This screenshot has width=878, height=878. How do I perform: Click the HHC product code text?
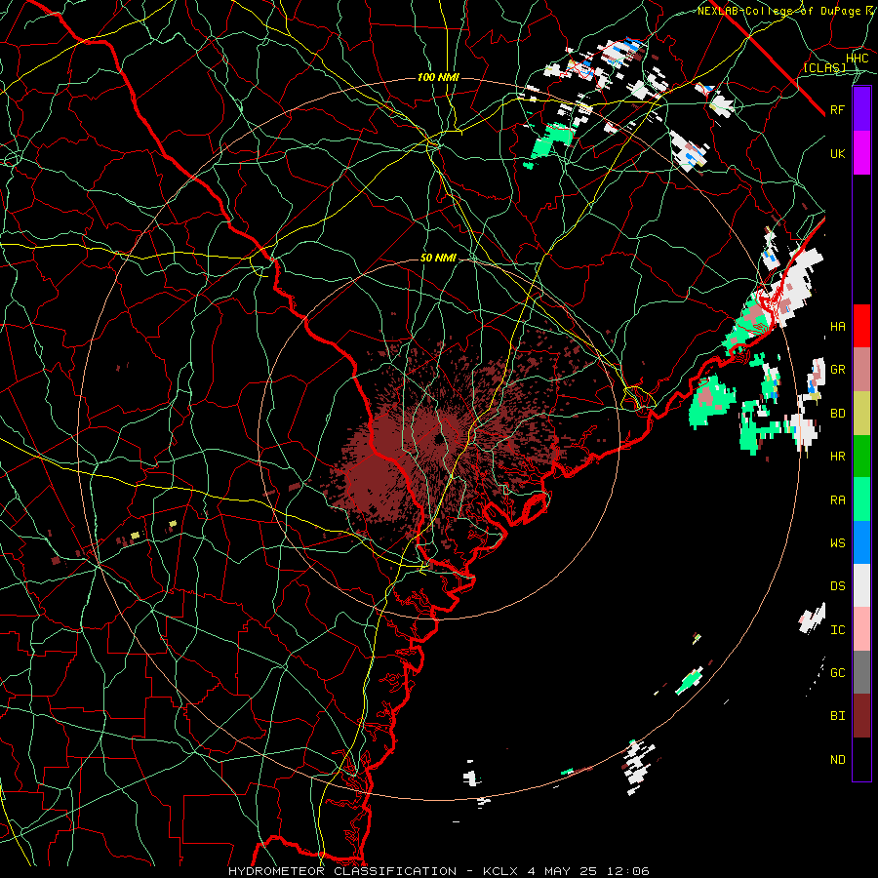[858, 59]
